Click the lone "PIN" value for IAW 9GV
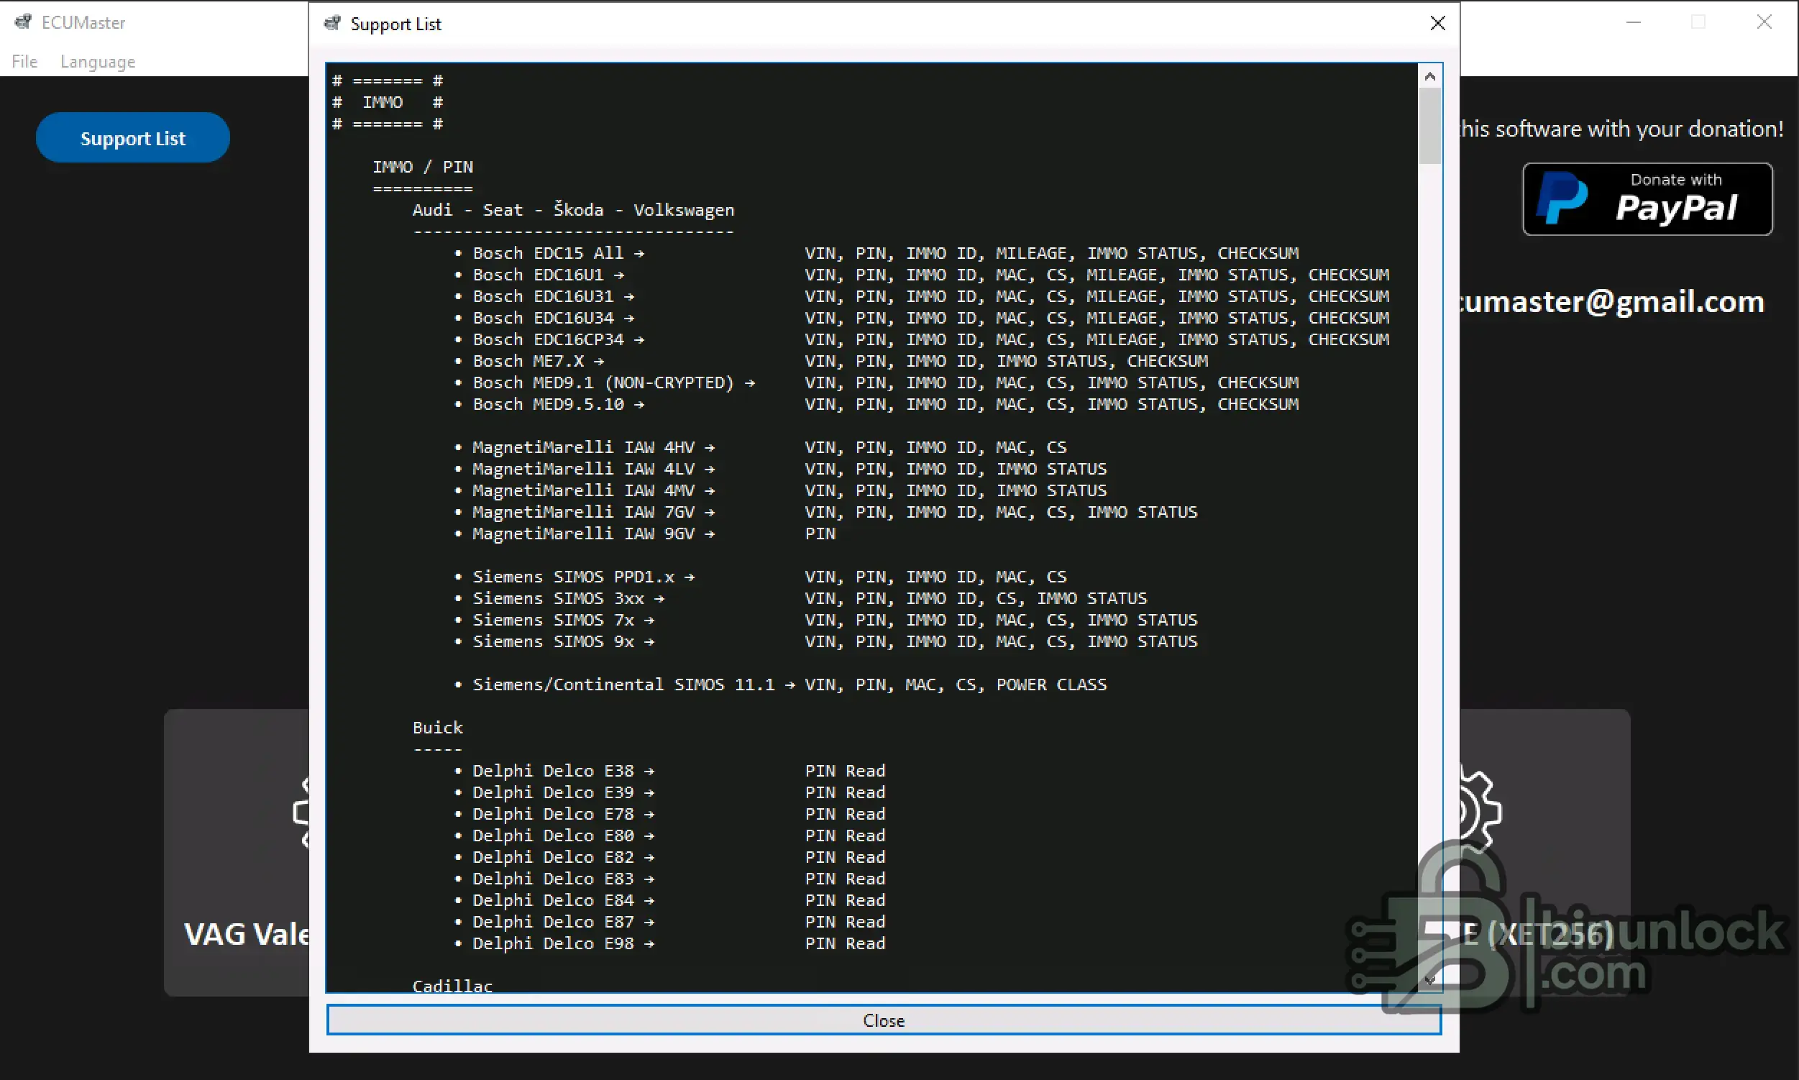 820,534
